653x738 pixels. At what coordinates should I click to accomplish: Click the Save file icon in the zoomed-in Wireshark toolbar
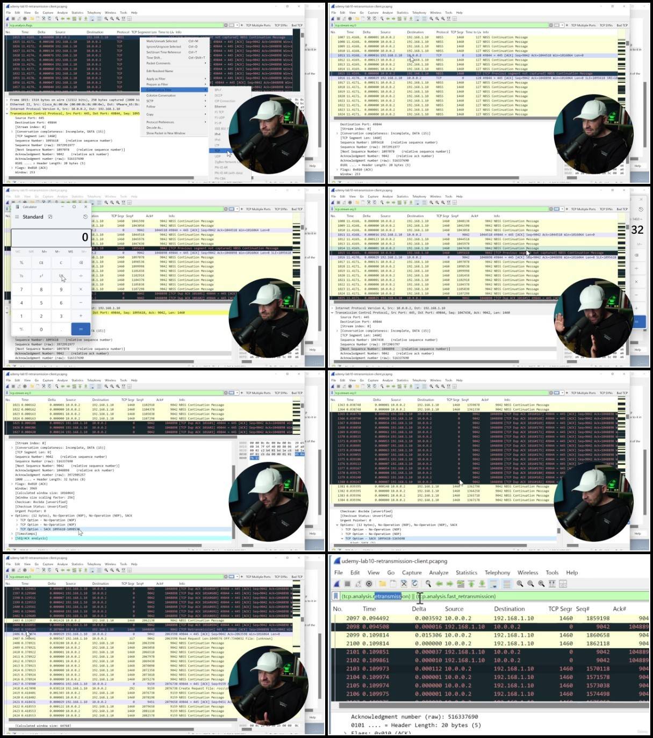point(393,584)
